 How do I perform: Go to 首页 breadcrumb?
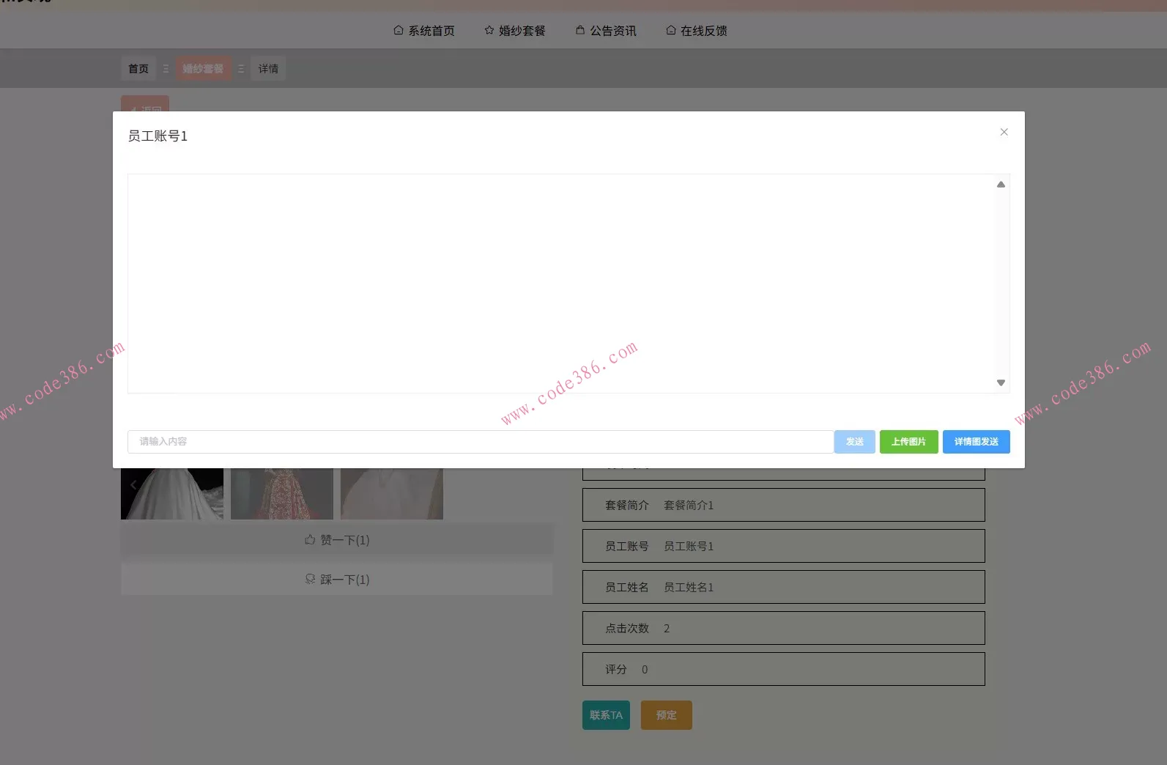(138, 68)
